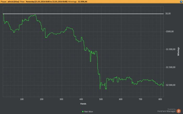Click the Hands axis title

[x=83, y=104]
